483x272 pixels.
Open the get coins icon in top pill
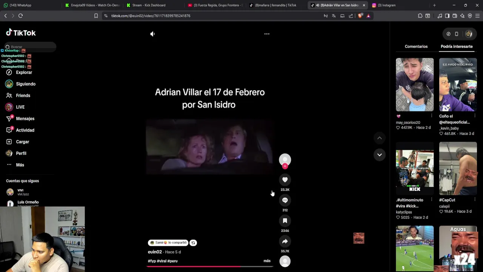coord(448,34)
